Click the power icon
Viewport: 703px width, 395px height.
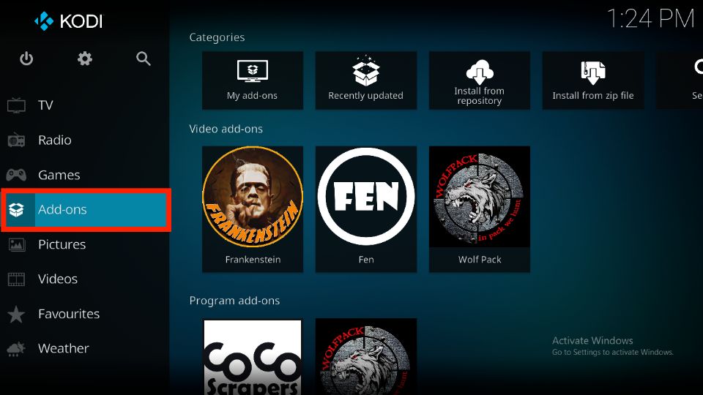click(26, 59)
